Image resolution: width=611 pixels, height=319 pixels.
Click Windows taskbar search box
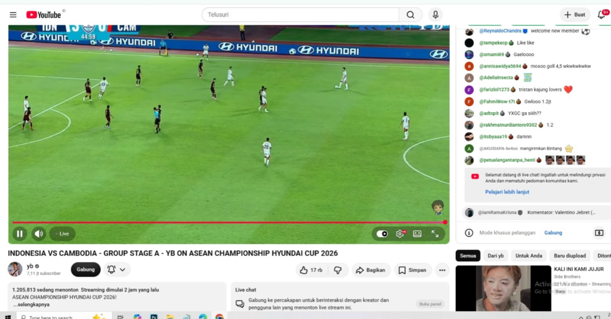(x=64, y=317)
